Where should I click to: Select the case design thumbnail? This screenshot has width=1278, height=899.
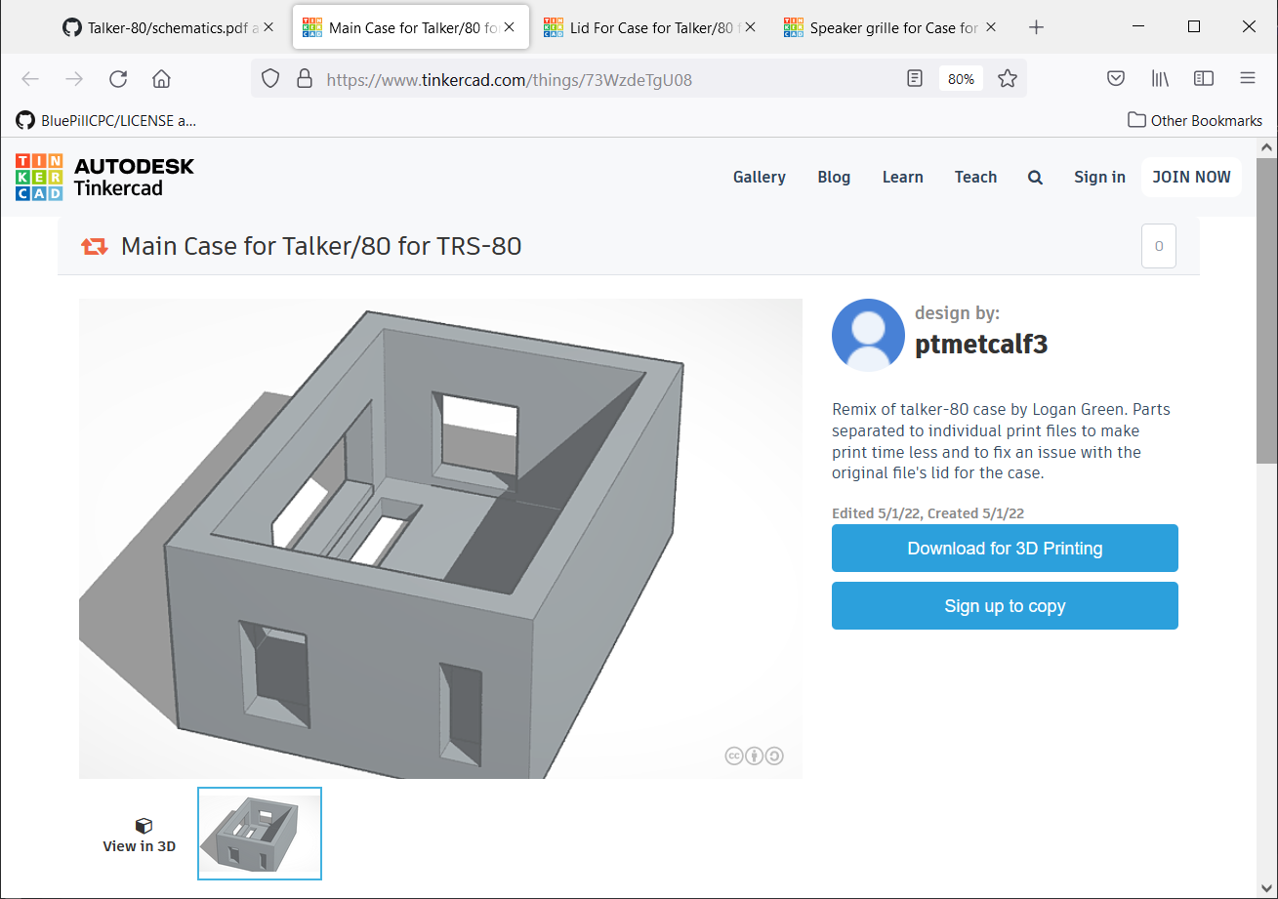tap(260, 834)
